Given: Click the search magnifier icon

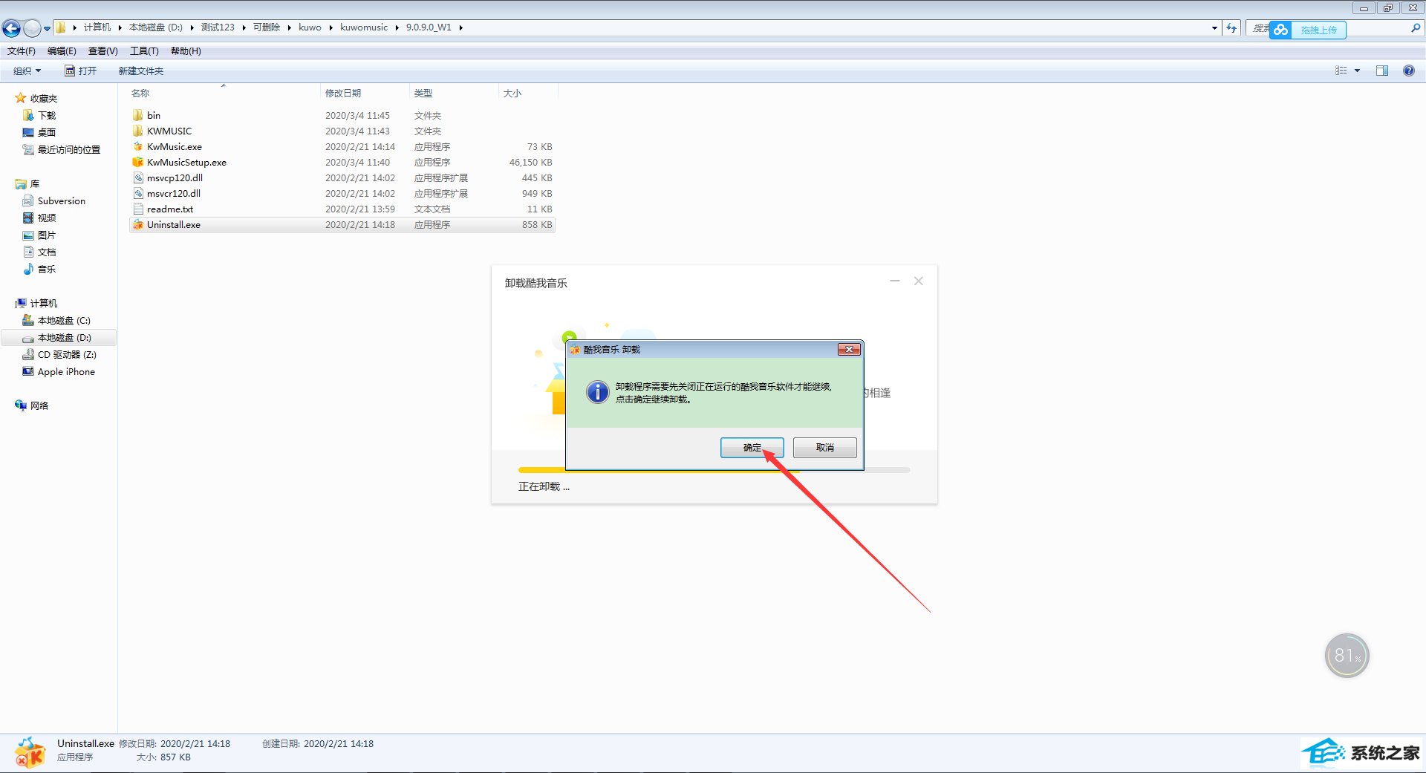Looking at the screenshot, I should pyautogui.click(x=1416, y=28).
